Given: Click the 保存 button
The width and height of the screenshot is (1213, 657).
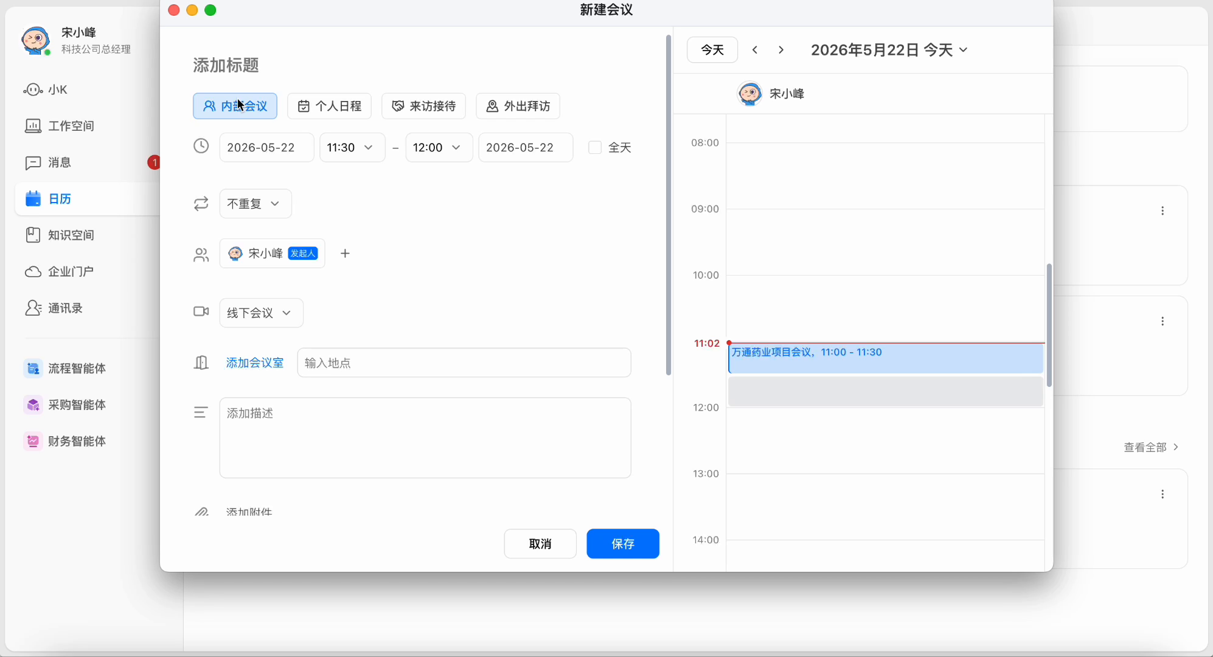Looking at the screenshot, I should pyautogui.click(x=623, y=544).
